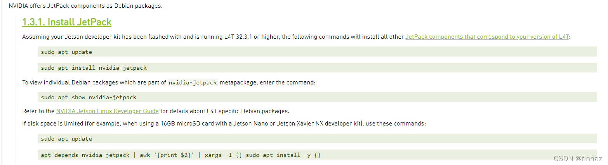608x165 pixels.
Task: Open the NVIDIA Jetson Linux Developer Guide link
Action: (x=107, y=111)
